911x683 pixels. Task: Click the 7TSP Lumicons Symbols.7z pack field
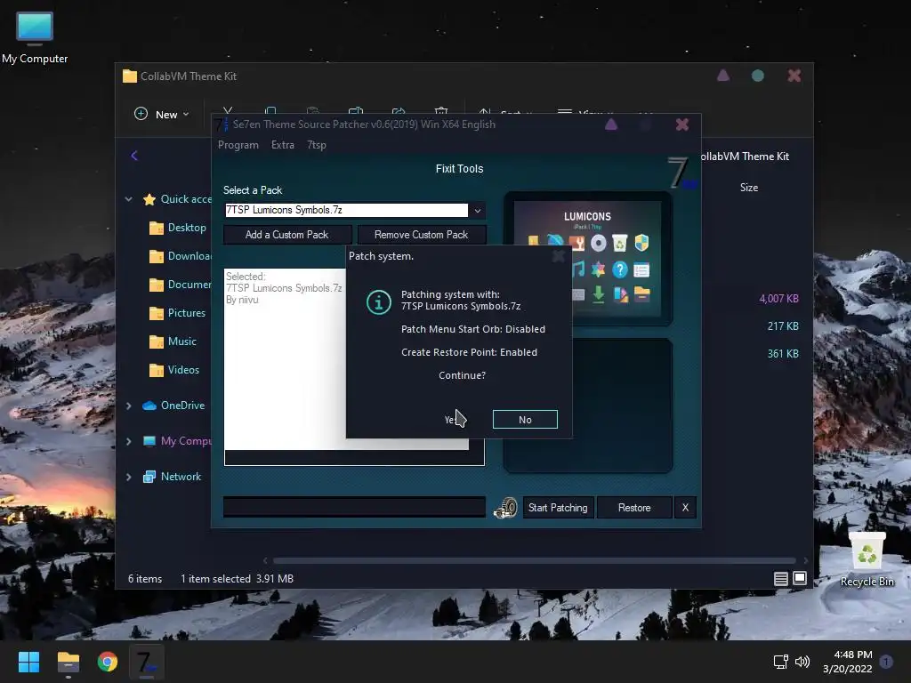tap(346, 210)
